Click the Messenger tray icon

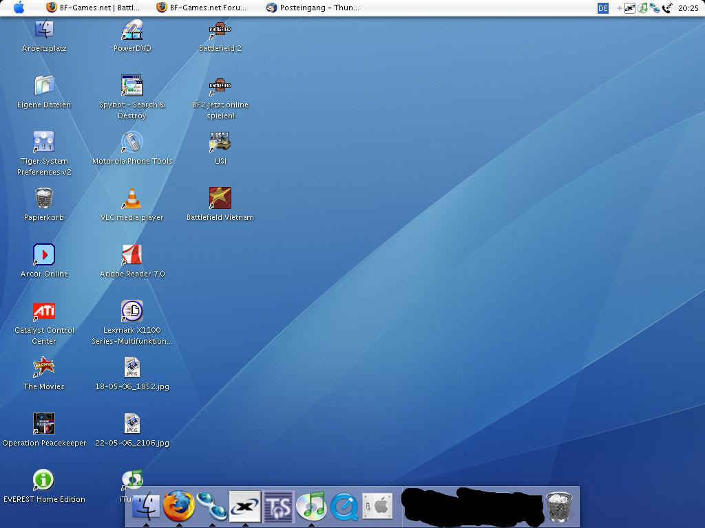point(655,8)
